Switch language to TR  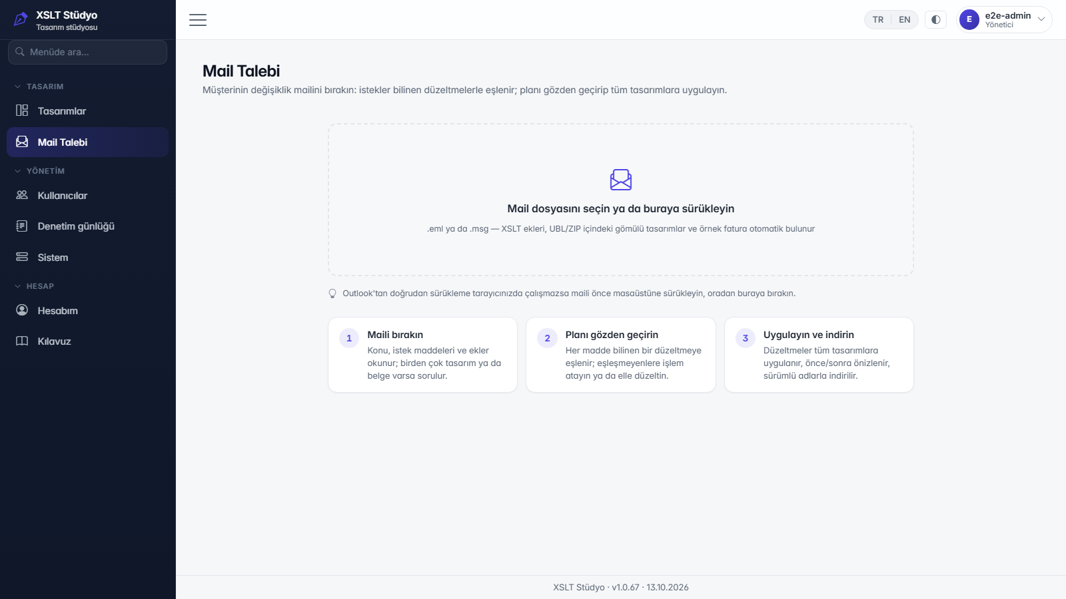878,20
